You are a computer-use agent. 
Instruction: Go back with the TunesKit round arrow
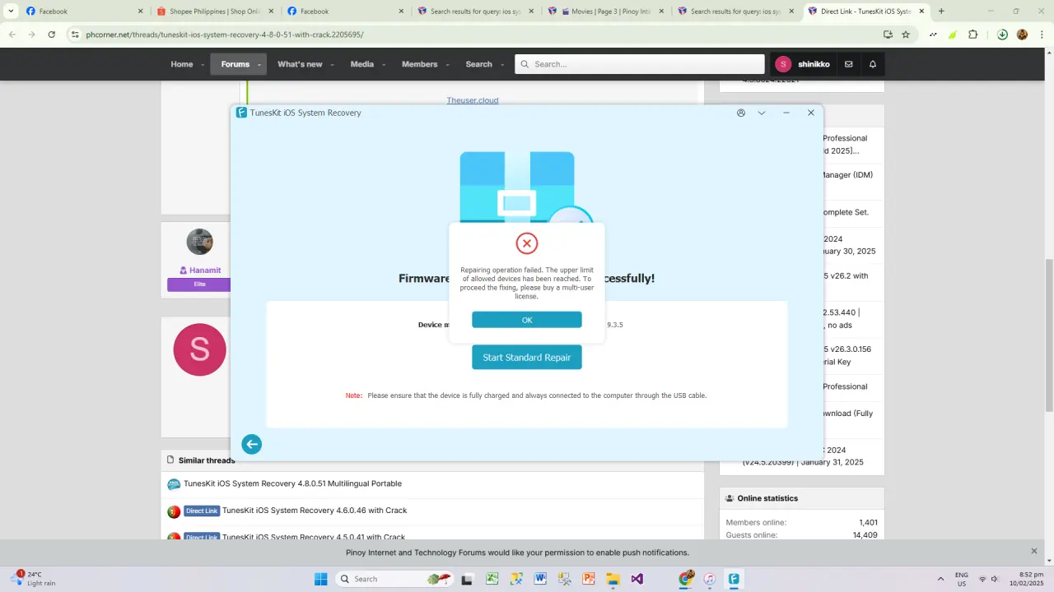[x=252, y=444]
